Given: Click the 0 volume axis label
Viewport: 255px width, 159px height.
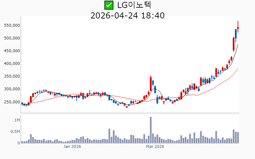Looking at the screenshot, I should [18, 143].
